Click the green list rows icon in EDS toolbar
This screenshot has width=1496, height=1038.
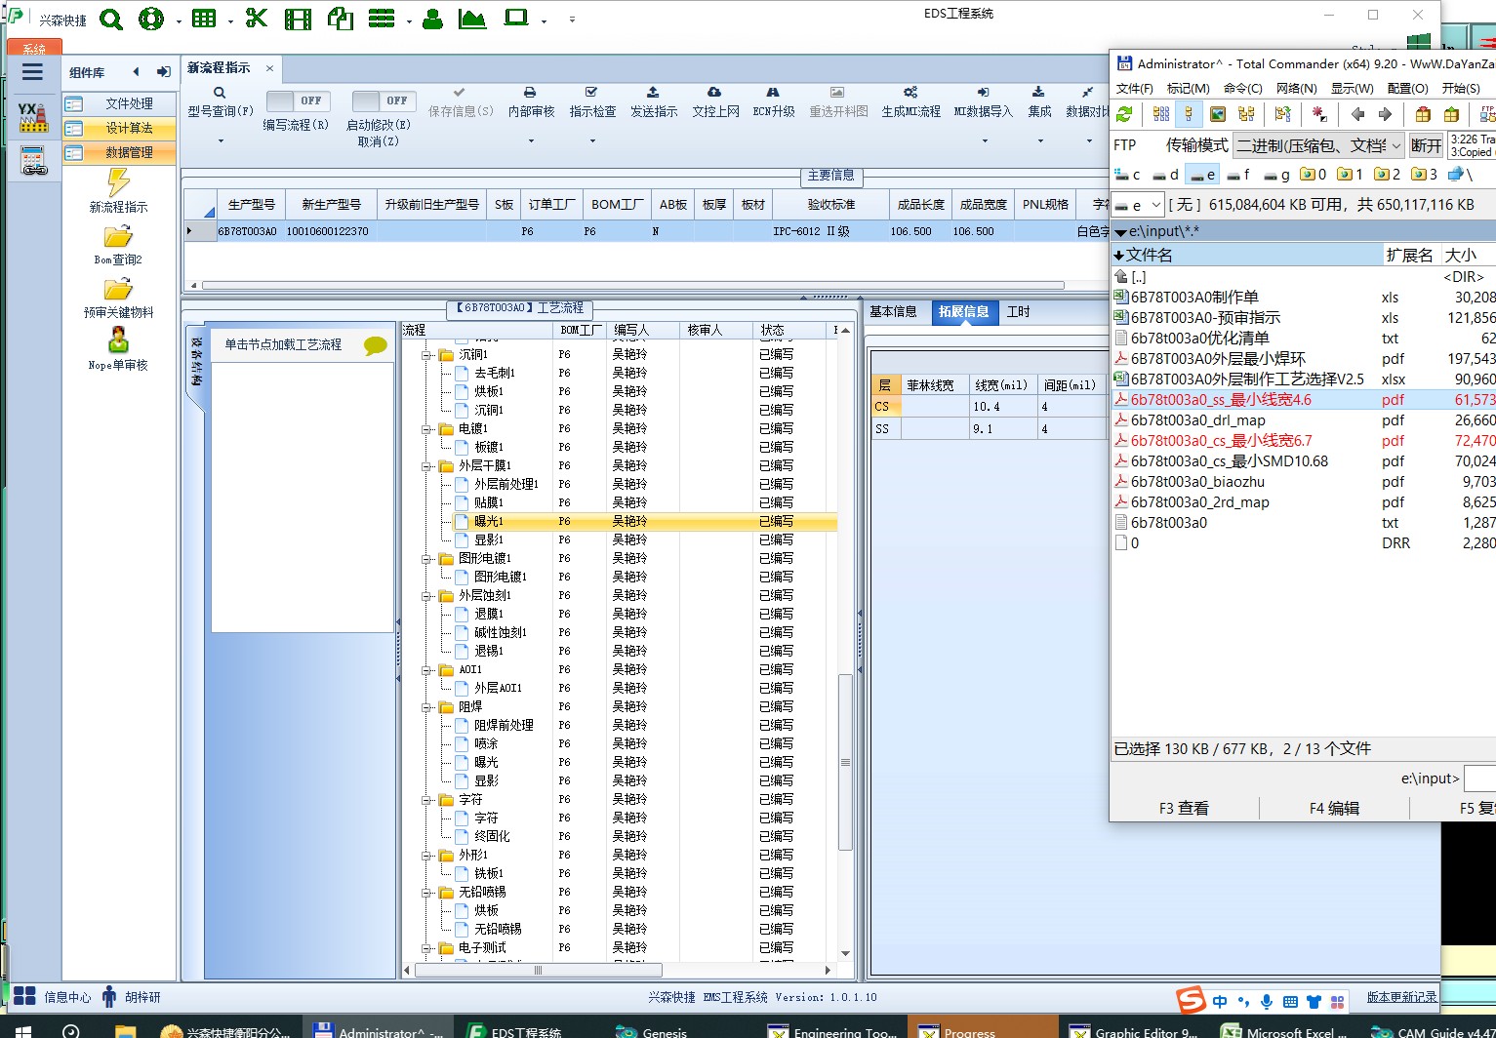(383, 19)
